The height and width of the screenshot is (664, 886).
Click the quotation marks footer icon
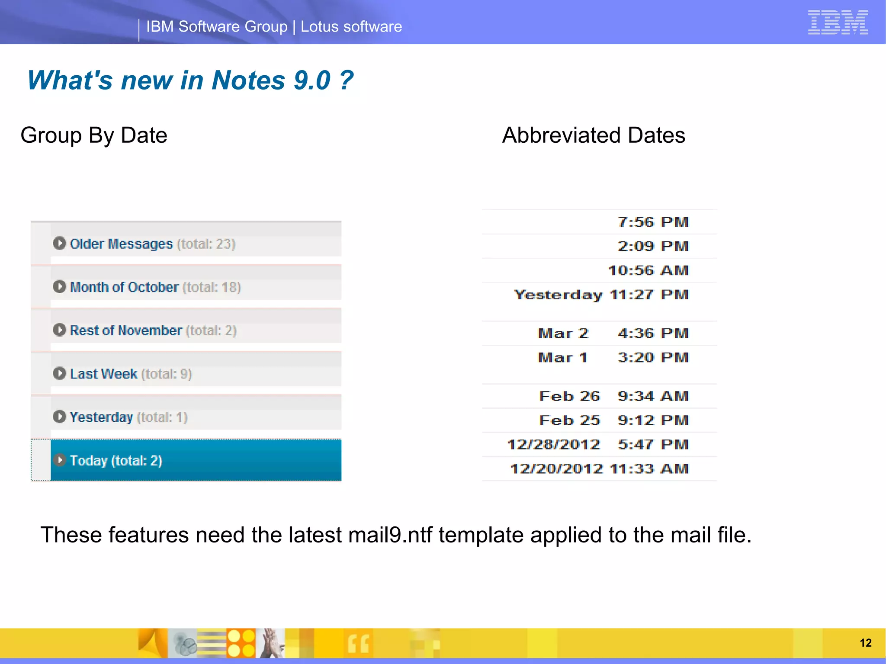[359, 643]
